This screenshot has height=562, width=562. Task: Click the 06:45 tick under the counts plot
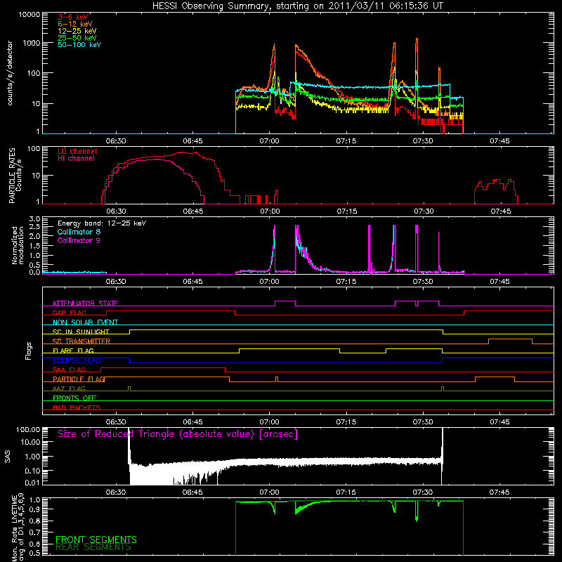pyautogui.click(x=192, y=141)
